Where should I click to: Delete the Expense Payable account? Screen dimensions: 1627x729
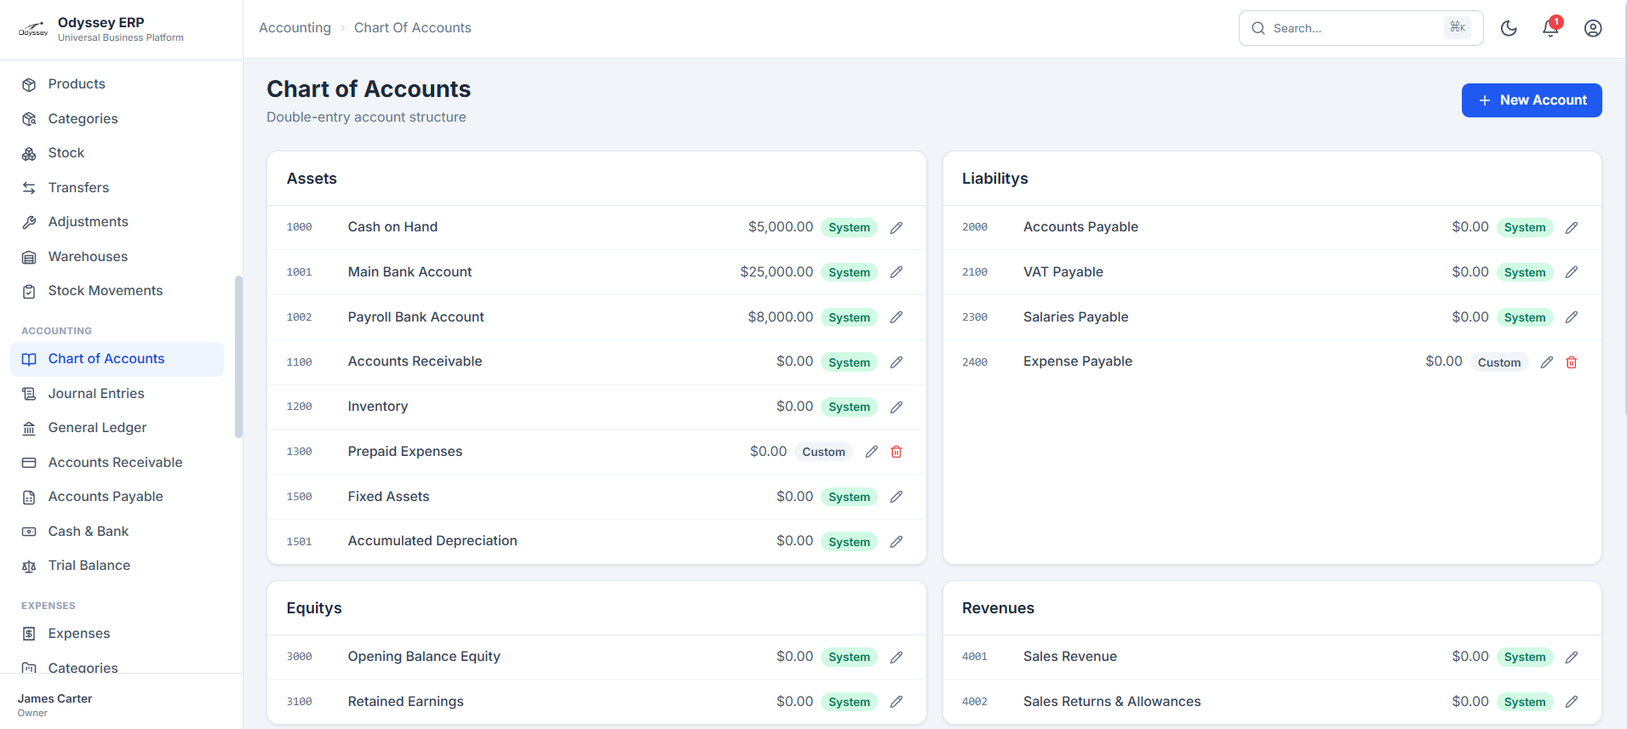tap(1572, 362)
